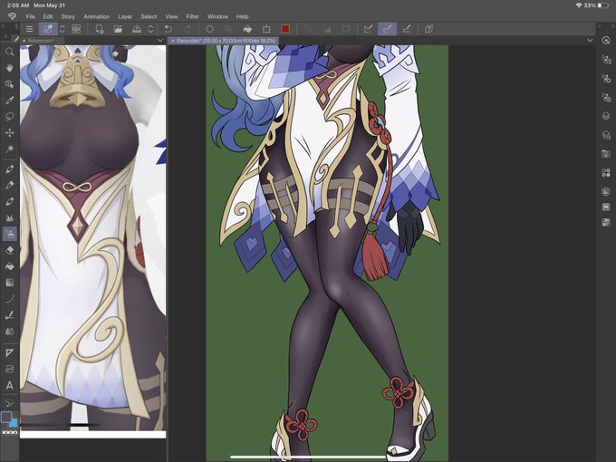This screenshot has height=462, width=616.
Task: Toggle Snap to Special Ruler
Action: coord(388,29)
